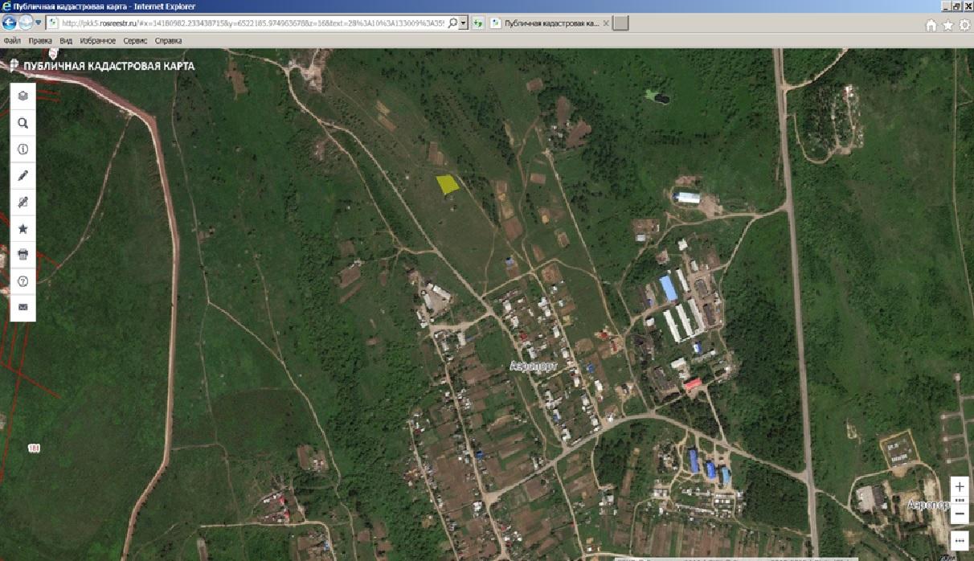Open the help question mark icon
Image resolution: width=974 pixels, height=561 pixels.
point(23,281)
